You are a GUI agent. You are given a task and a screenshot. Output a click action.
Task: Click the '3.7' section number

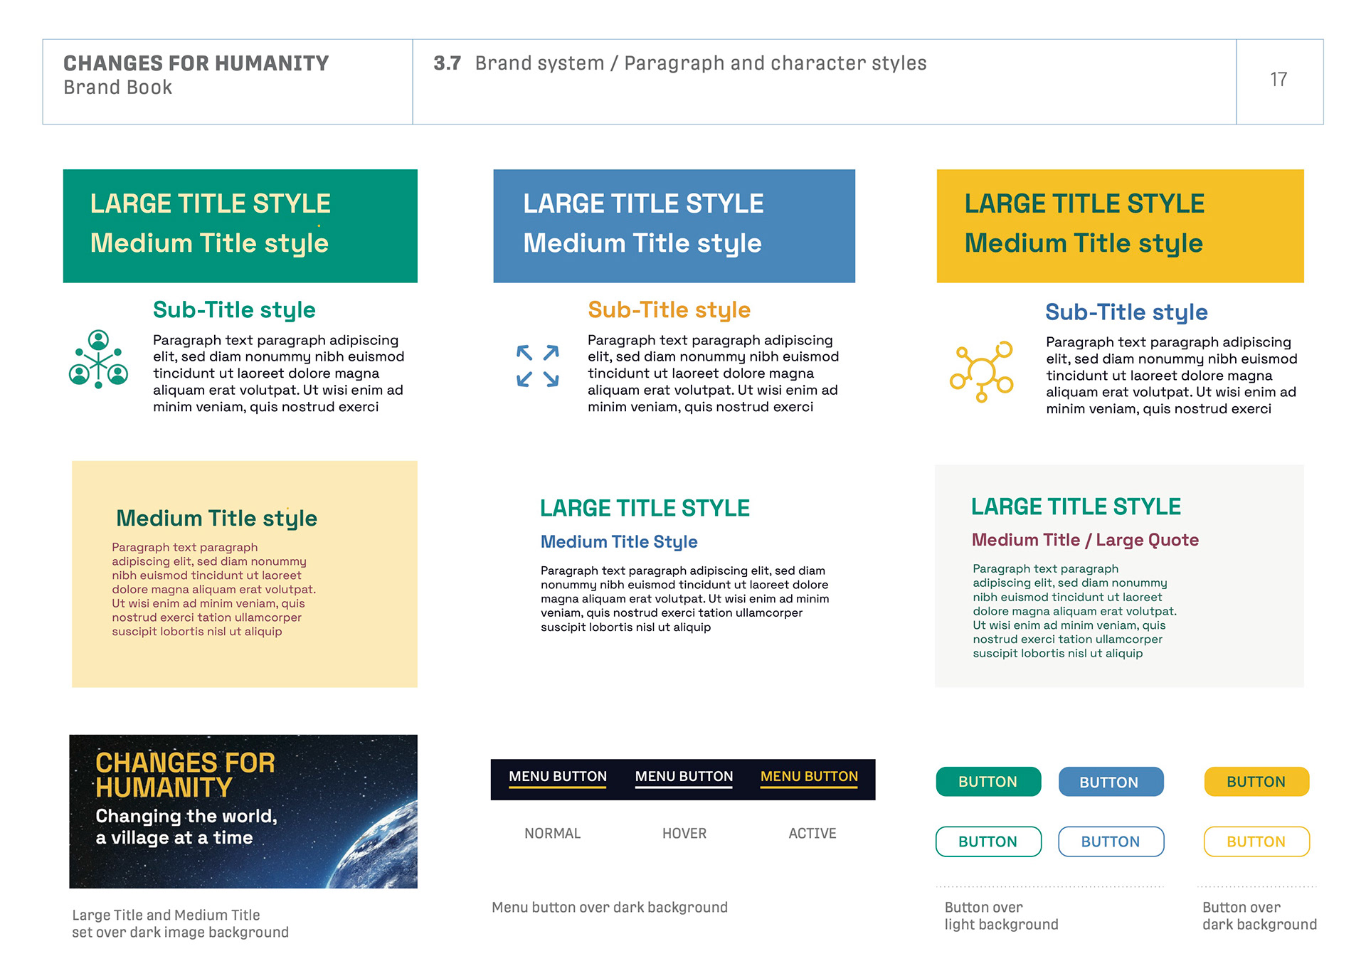click(x=448, y=63)
